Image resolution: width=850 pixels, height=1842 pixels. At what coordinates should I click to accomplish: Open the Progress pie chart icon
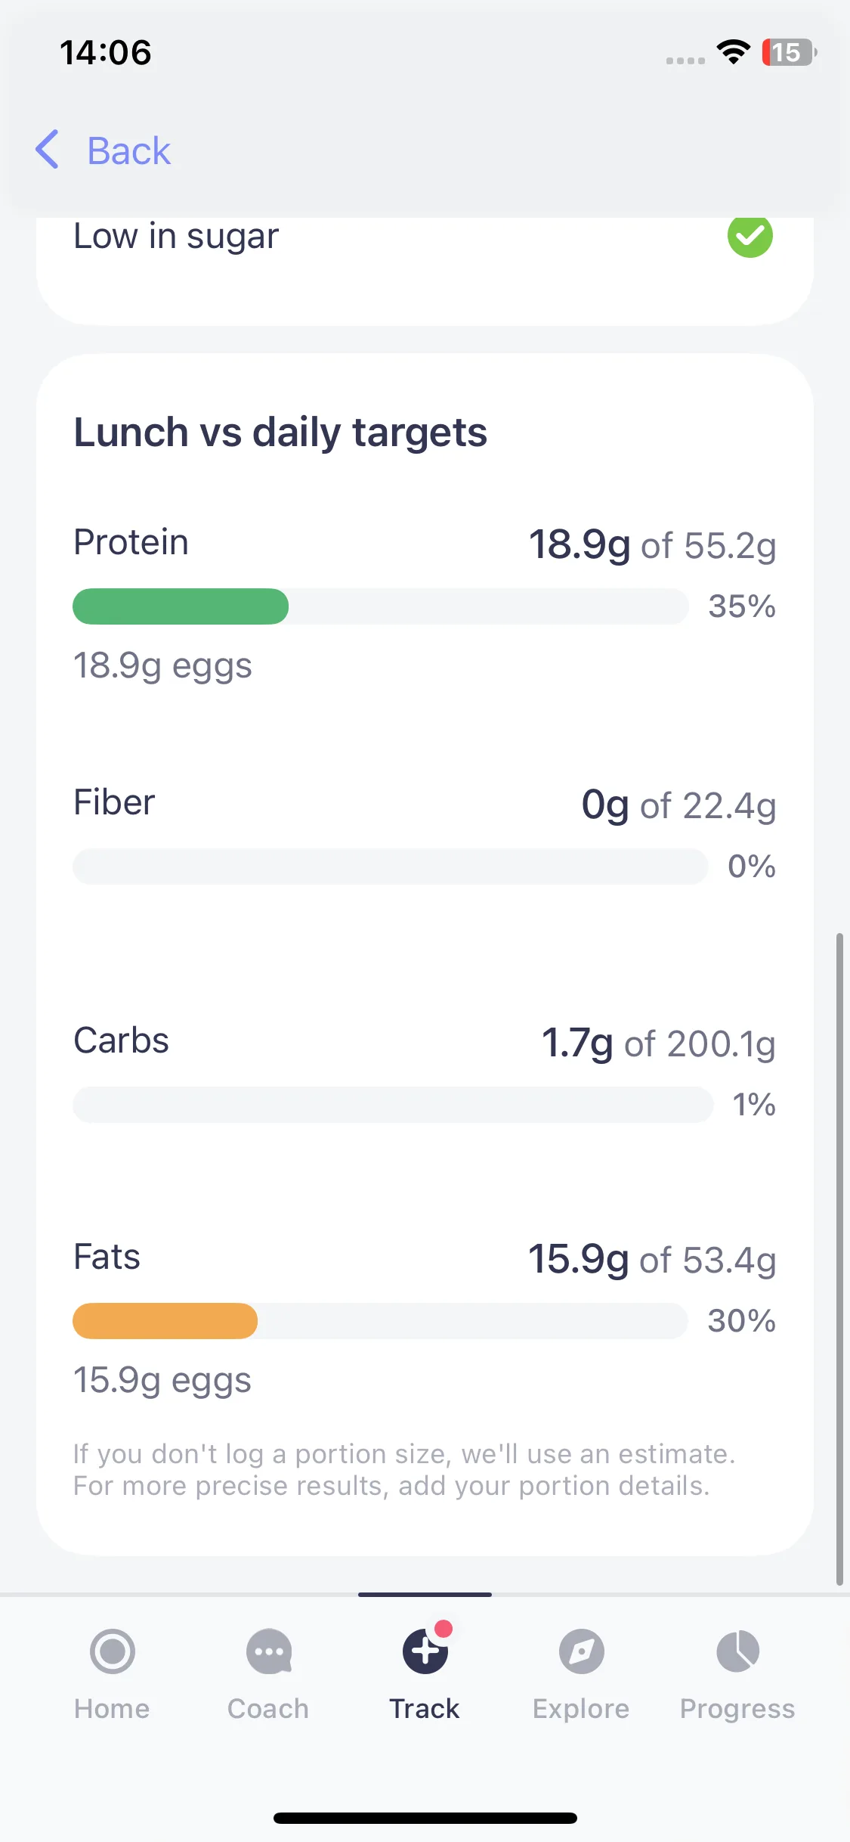click(738, 1651)
